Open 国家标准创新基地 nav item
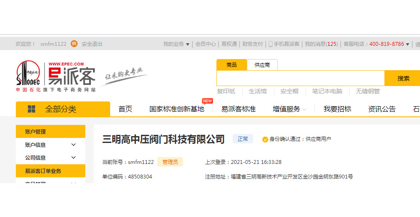This screenshot has height=217, width=420. tap(177, 109)
